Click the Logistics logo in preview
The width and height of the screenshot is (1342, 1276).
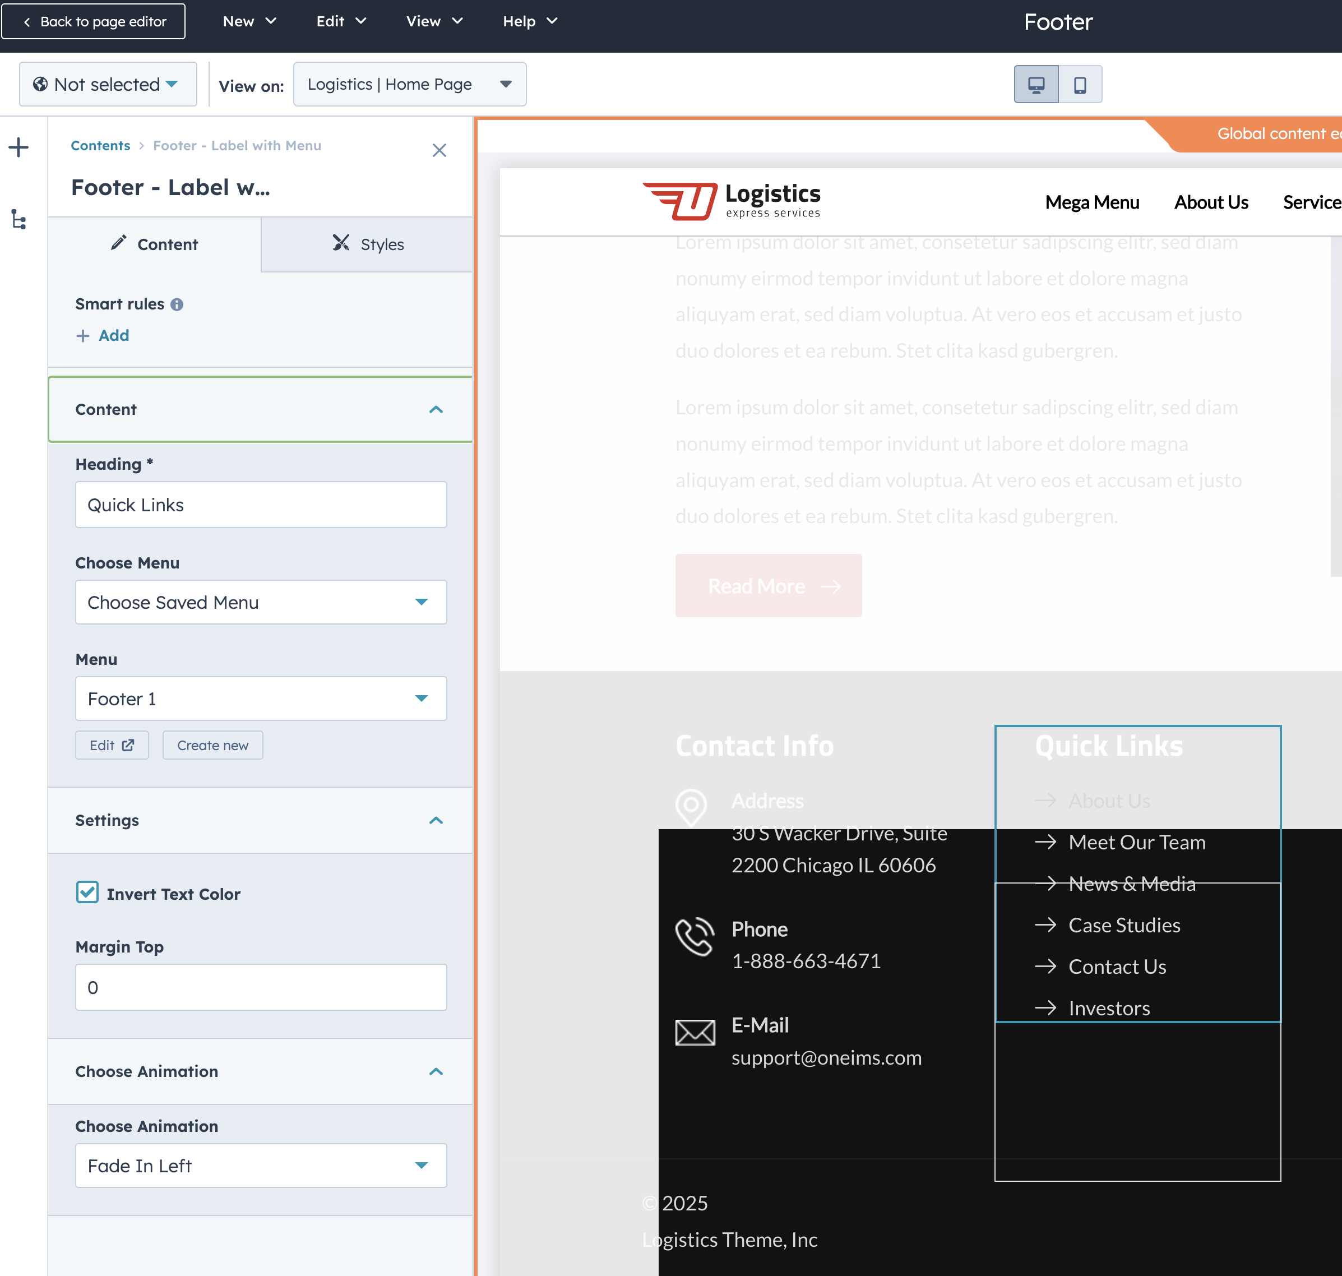(x=732, y=201)
